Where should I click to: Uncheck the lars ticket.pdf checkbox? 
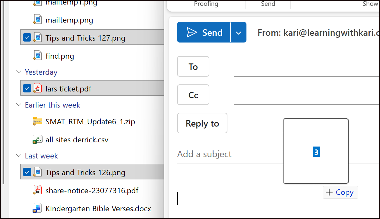[27, 88]
